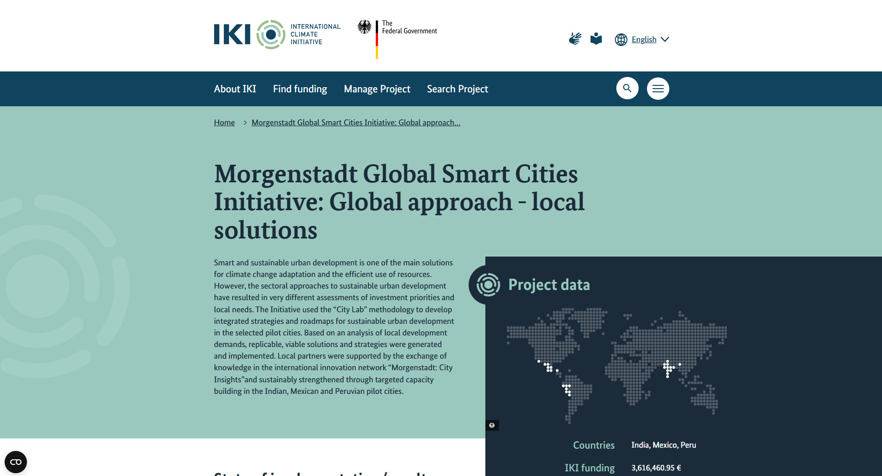Click the globe language icon

click(x=621, y=39)
